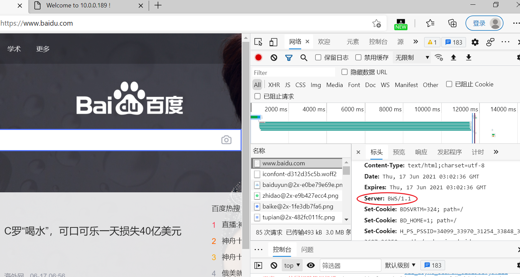This screenshot has height=277, width=520.
Task: Activate the inspect element picker
Action: click(258, 41)
